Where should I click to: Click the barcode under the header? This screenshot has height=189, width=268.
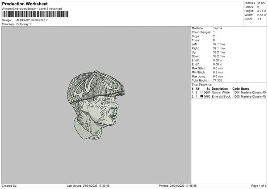(35, 14)
